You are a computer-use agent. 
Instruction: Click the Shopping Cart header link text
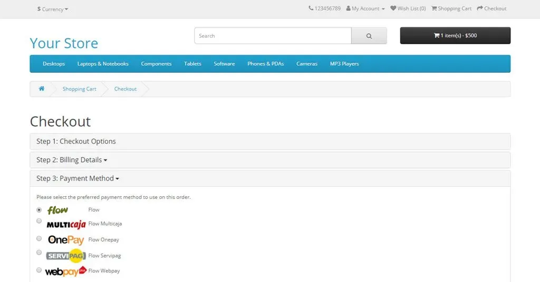coord(455,8)
